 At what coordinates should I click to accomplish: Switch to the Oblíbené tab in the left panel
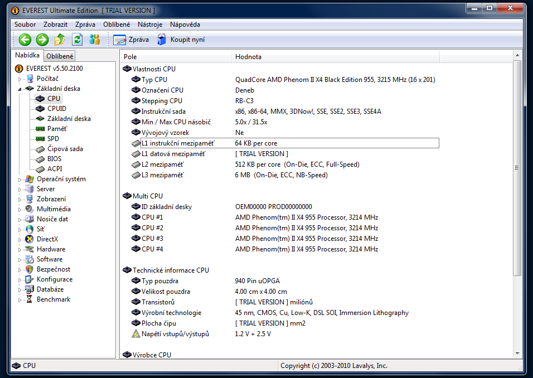[x=60, y=56]
